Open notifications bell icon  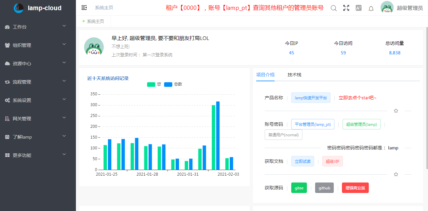371,9
